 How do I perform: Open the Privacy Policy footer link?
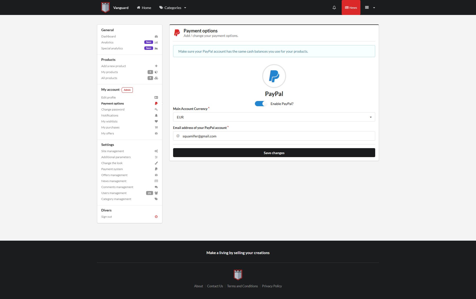tap(272, 286)
